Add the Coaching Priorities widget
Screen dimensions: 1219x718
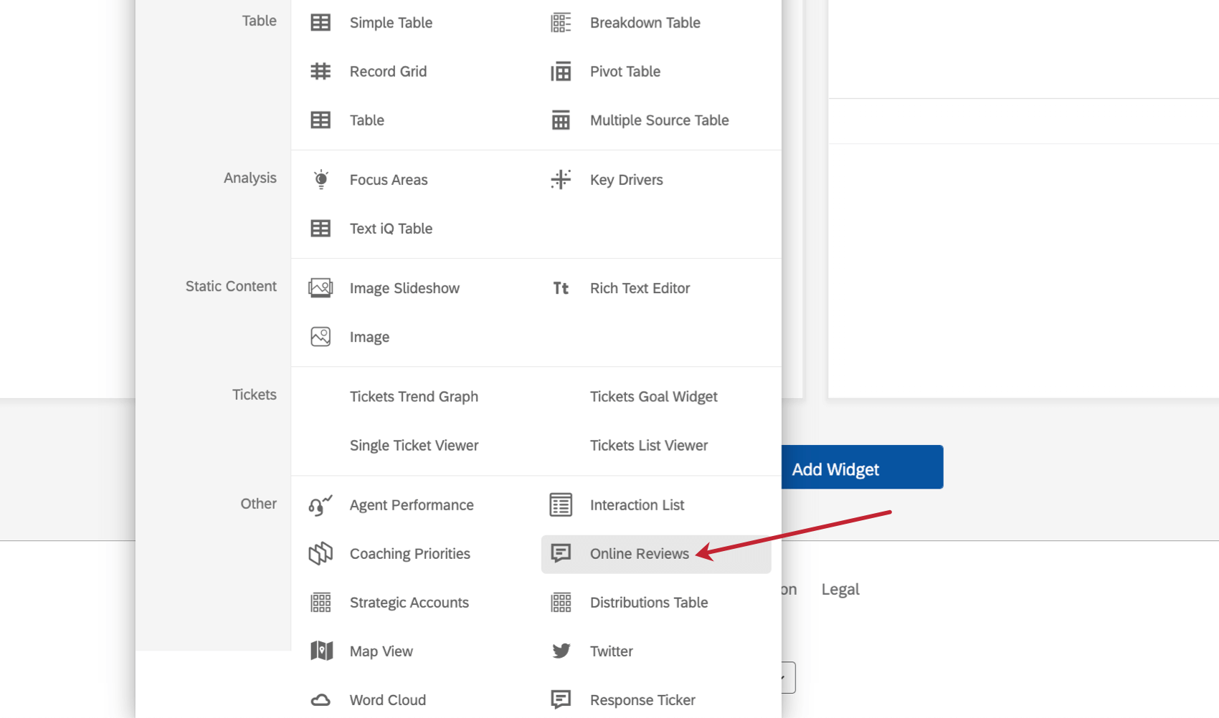pyautogui.click(x=409, y=553)
